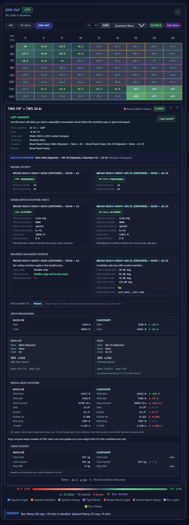Click the 'R11 4114ms' timing readout

pos(120,494)
